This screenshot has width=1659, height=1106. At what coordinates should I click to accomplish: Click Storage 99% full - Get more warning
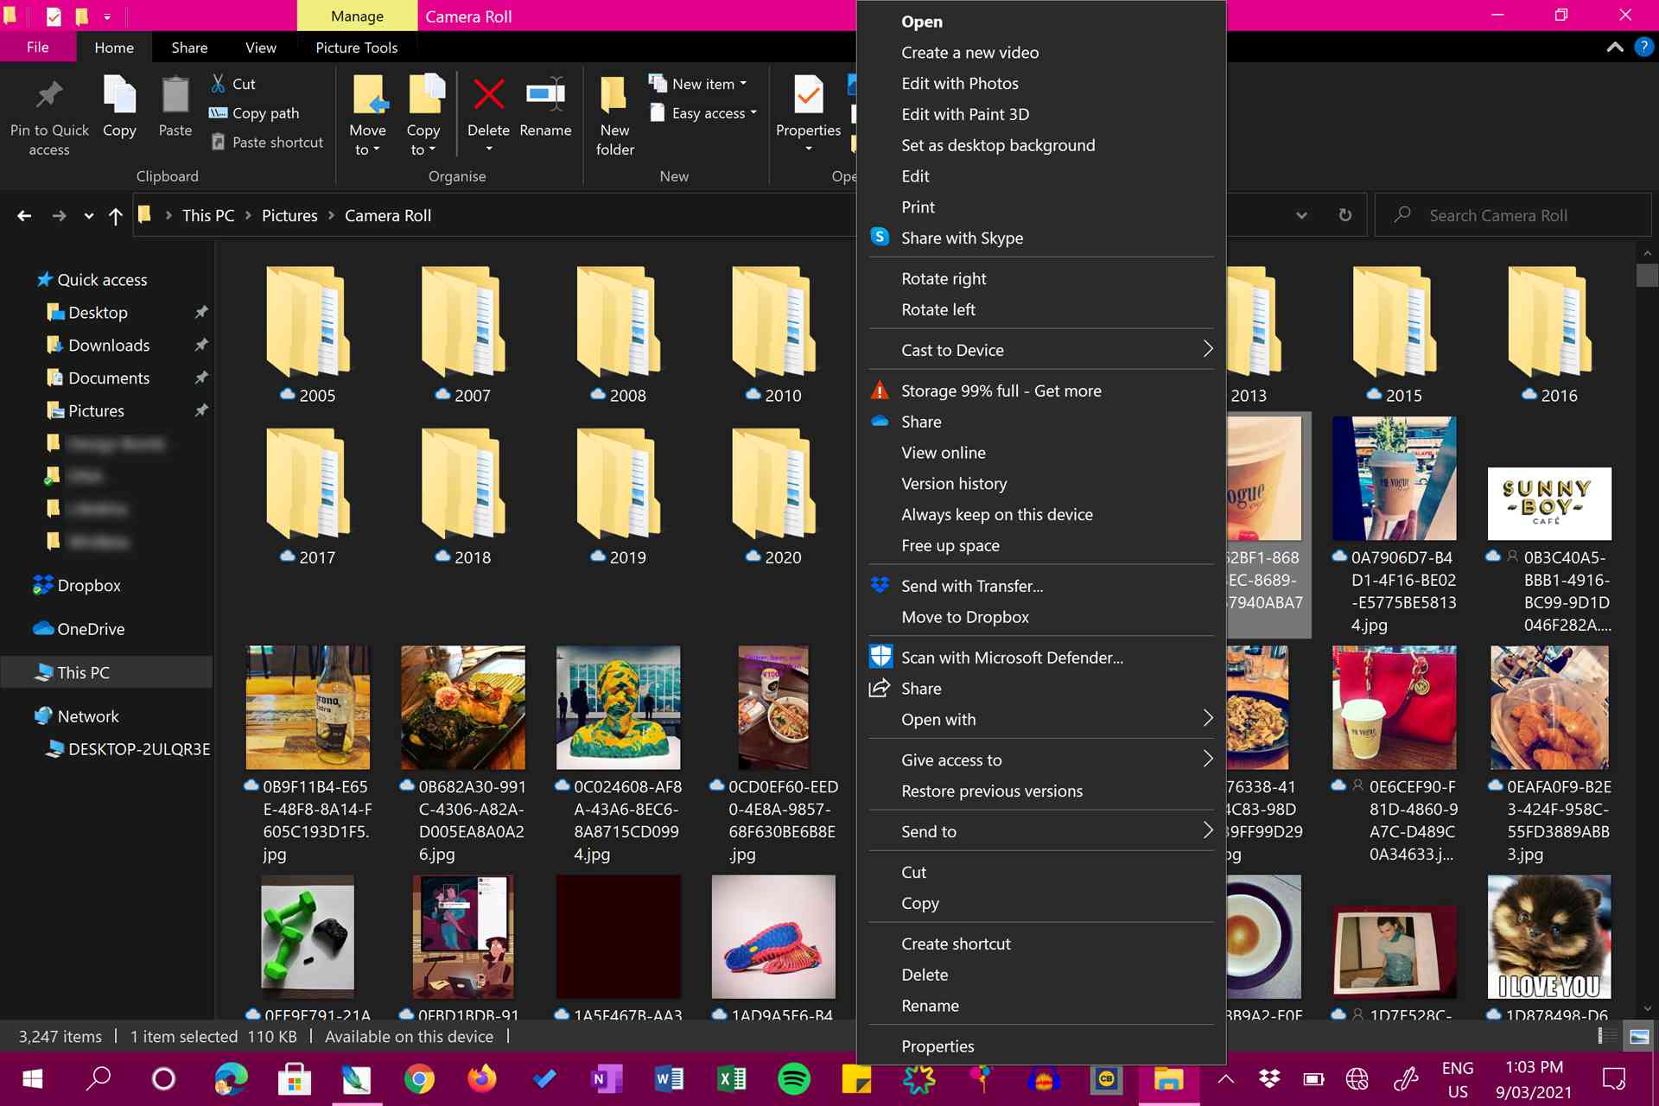1001,390
